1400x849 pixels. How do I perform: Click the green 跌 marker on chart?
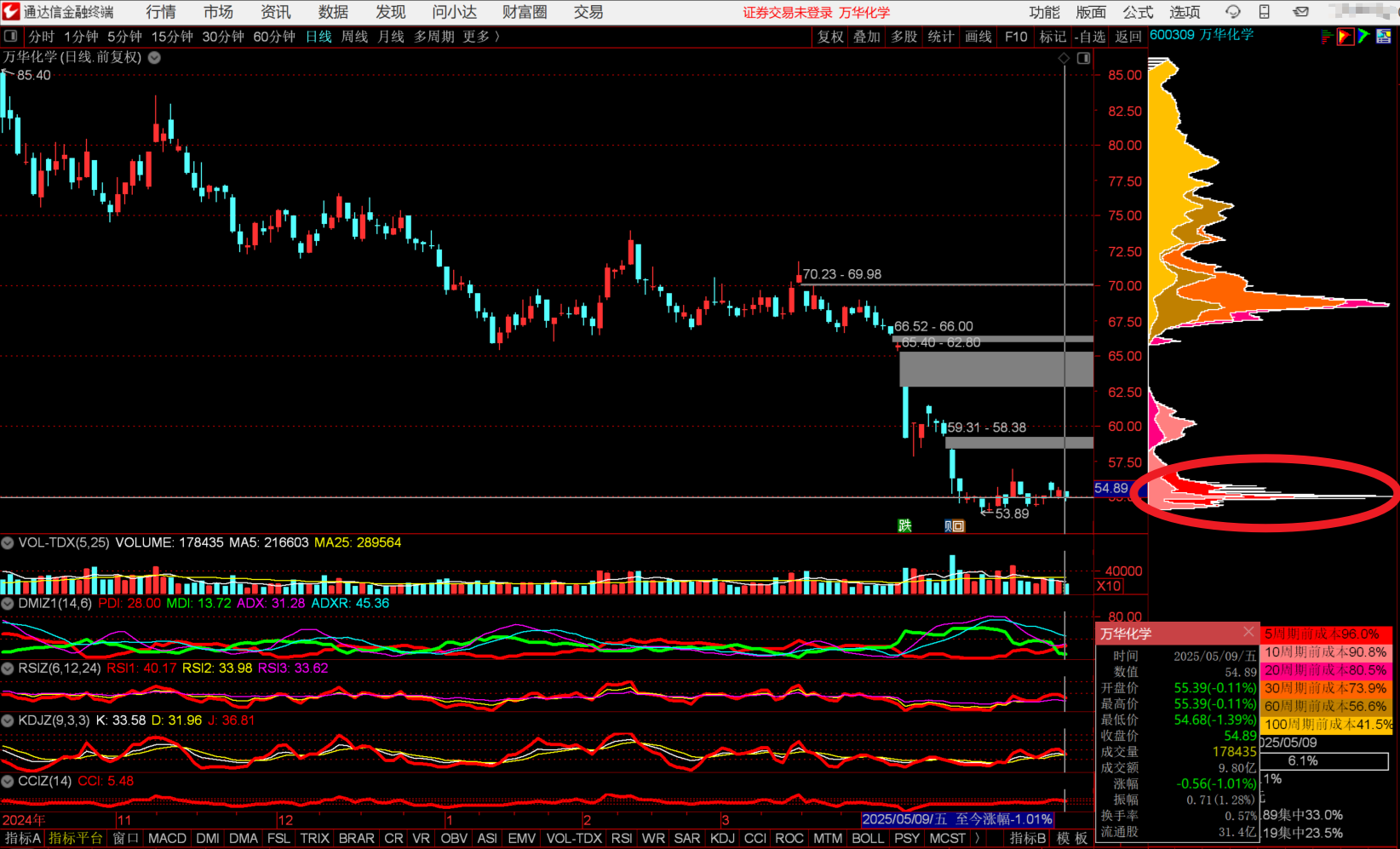coord(904,525)
